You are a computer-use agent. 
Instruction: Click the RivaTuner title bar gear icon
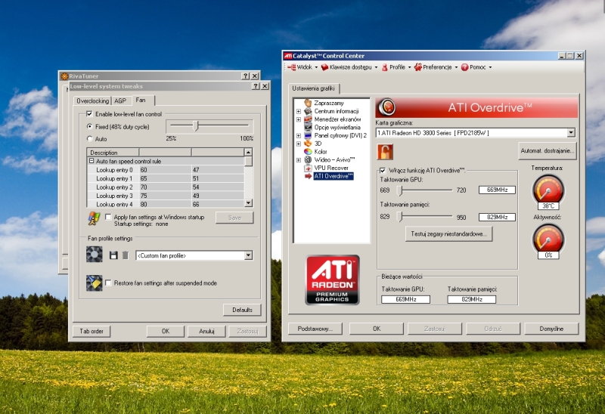64,76
